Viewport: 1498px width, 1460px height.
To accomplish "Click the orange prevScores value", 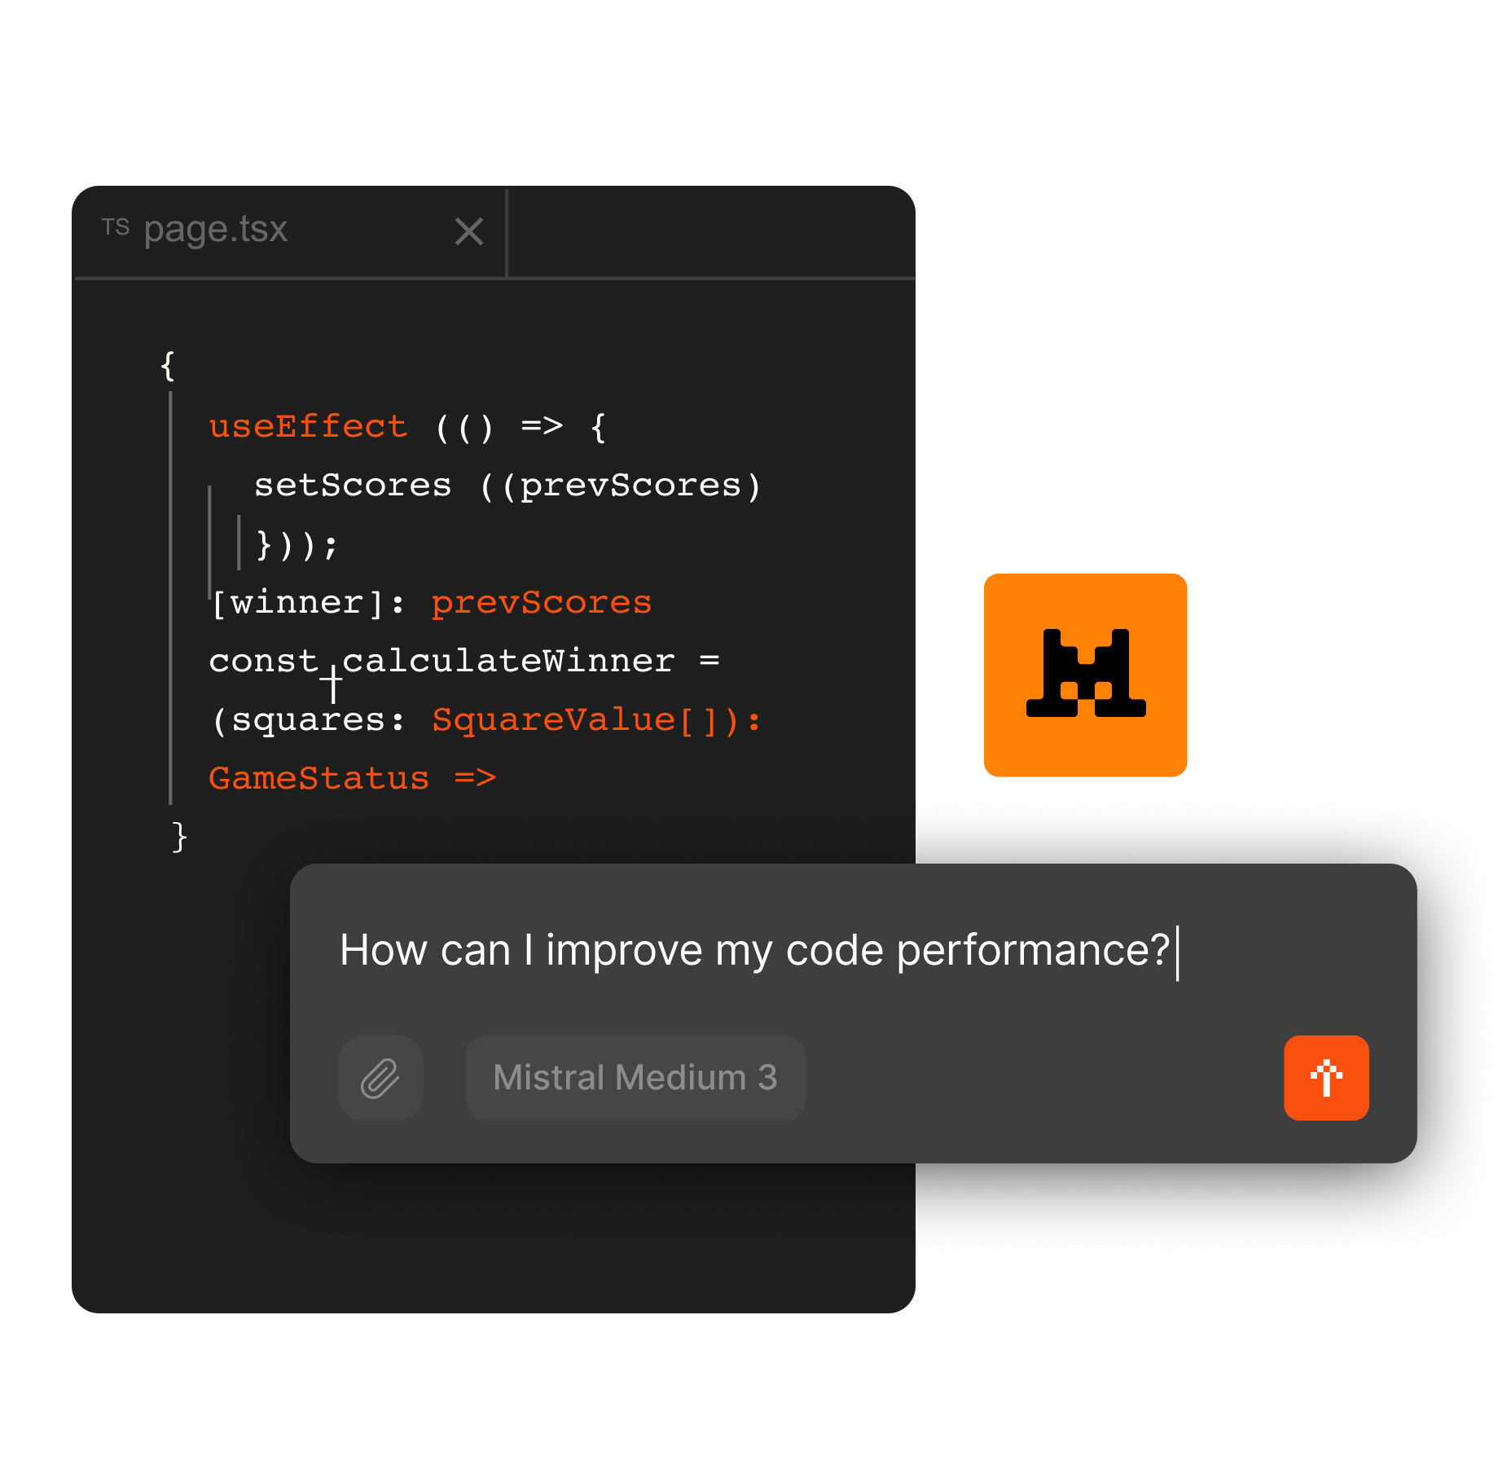I will coord(542,603).
